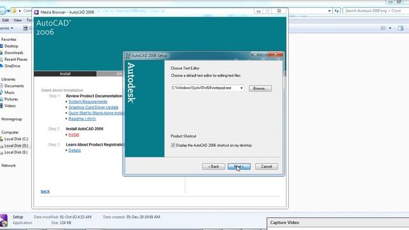Open Graphics Card Driver Update link

(x=93, y=107)
